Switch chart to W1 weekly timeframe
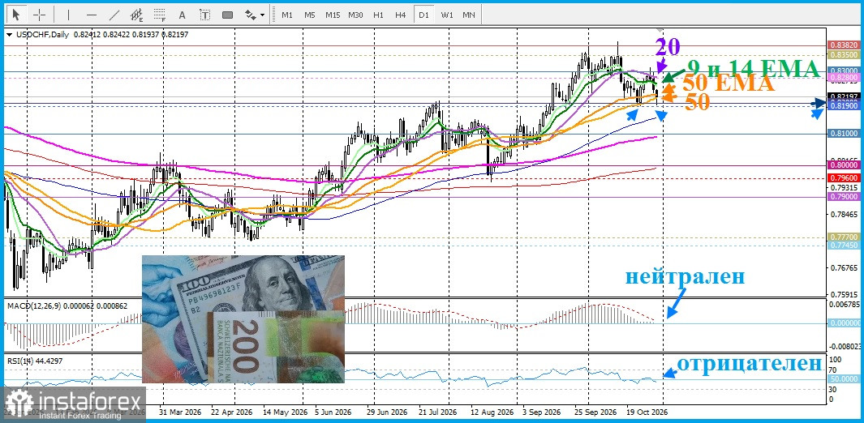The image size is (864, 423). 446,15
